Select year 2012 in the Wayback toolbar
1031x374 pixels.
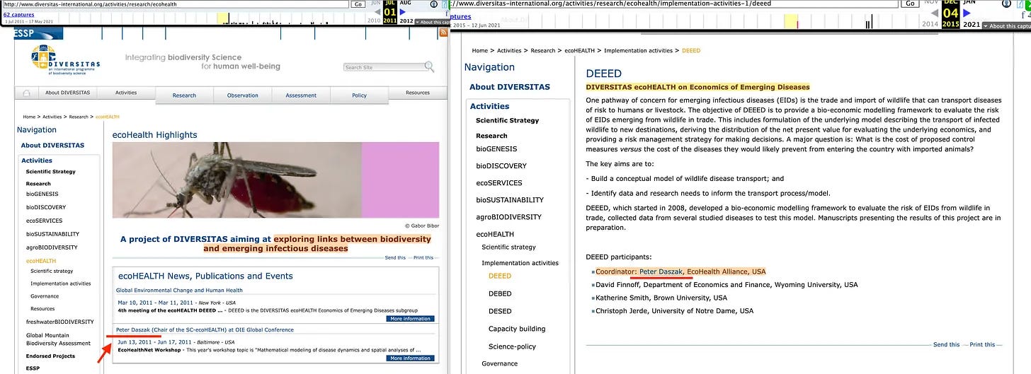(x=406, y=21)
